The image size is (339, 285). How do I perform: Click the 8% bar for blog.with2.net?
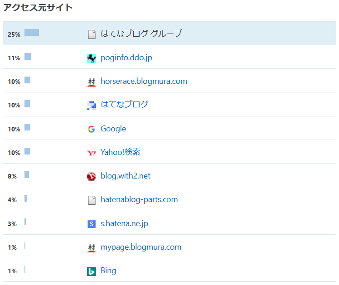pos(27,174)
